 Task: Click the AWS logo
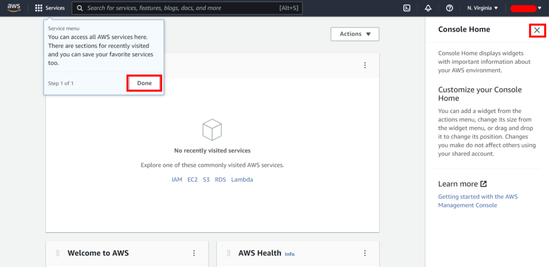click(14, 8)
